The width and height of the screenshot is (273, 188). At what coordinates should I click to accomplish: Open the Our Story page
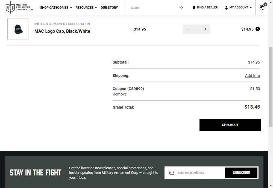[109, 8]
